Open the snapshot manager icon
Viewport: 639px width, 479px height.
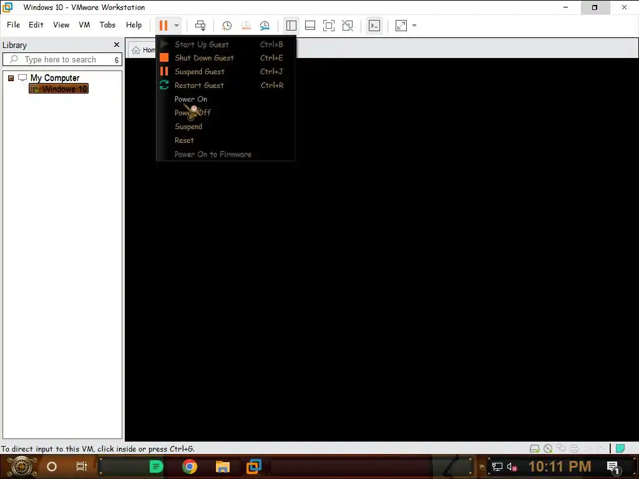click(x=265, y=26)
